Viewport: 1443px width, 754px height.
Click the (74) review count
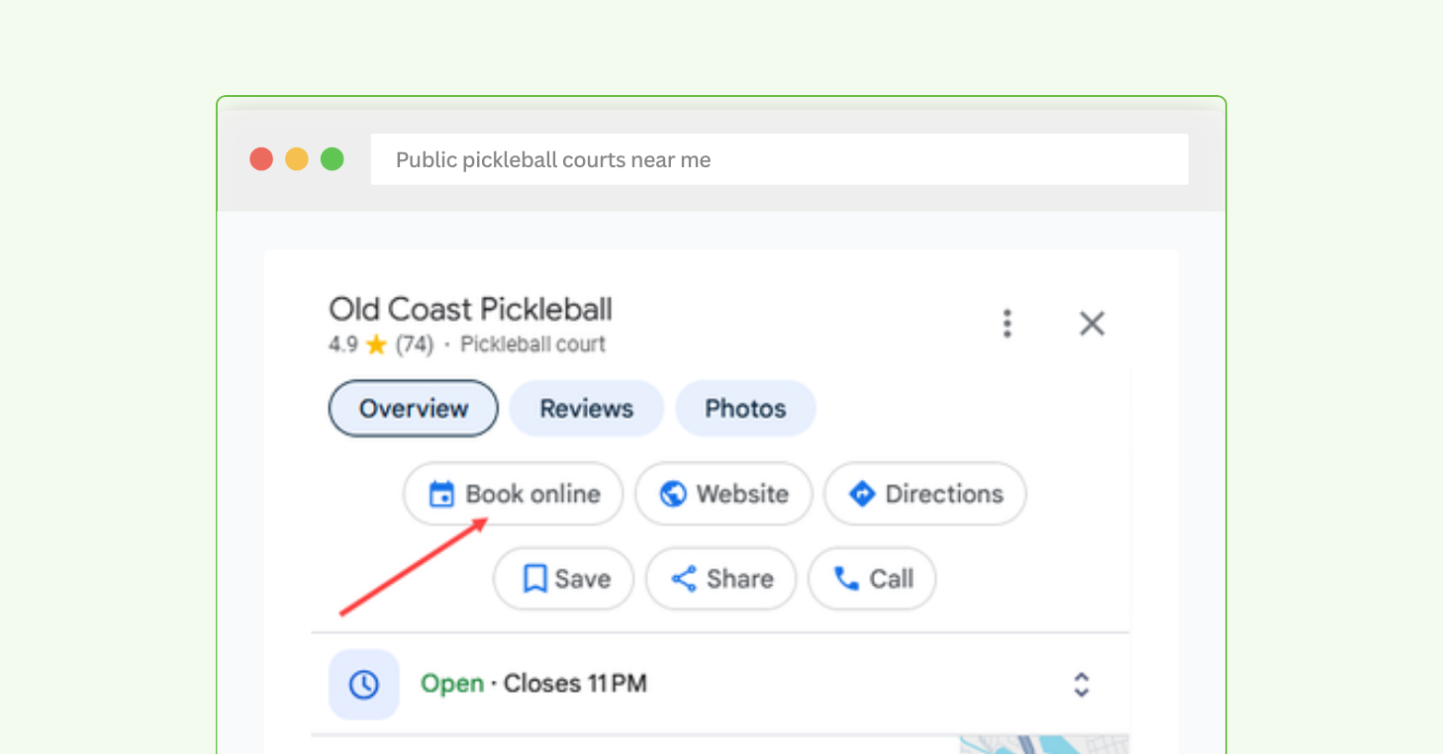click(x=415, y=344)
